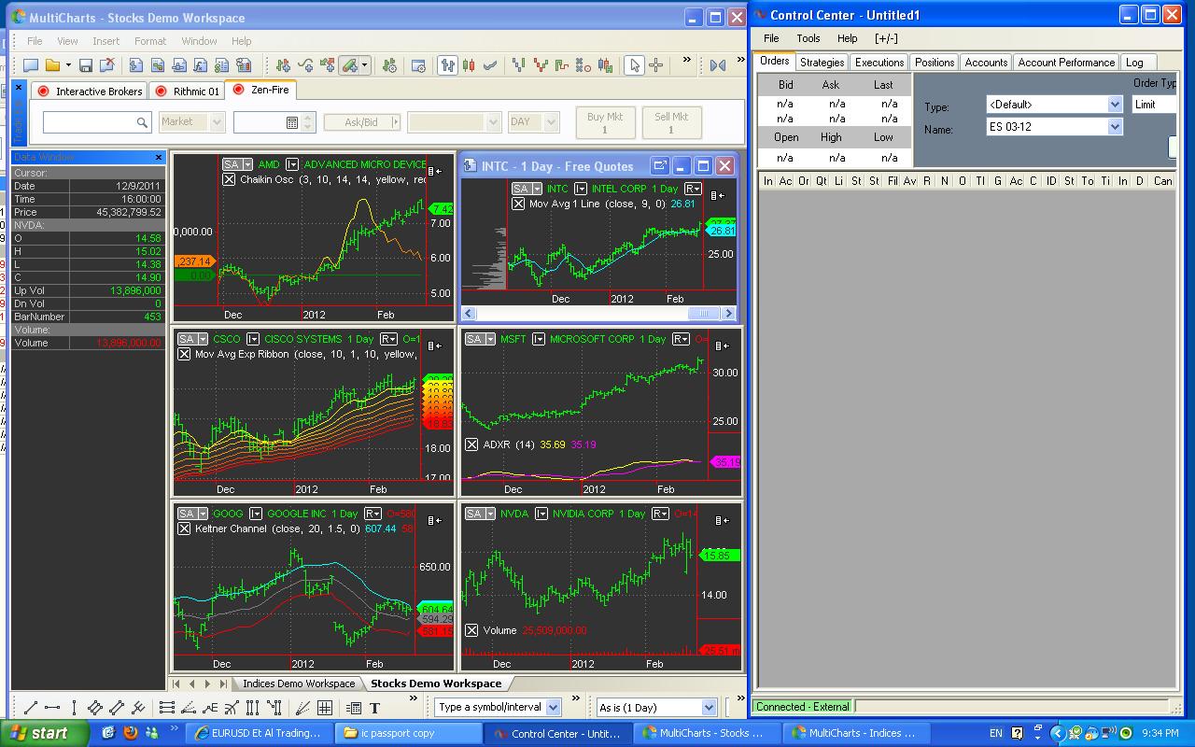Viewport: 1195px width, 747px height.
Task: Click the scale options icon on AMD chart
Action: pos(434,171)
